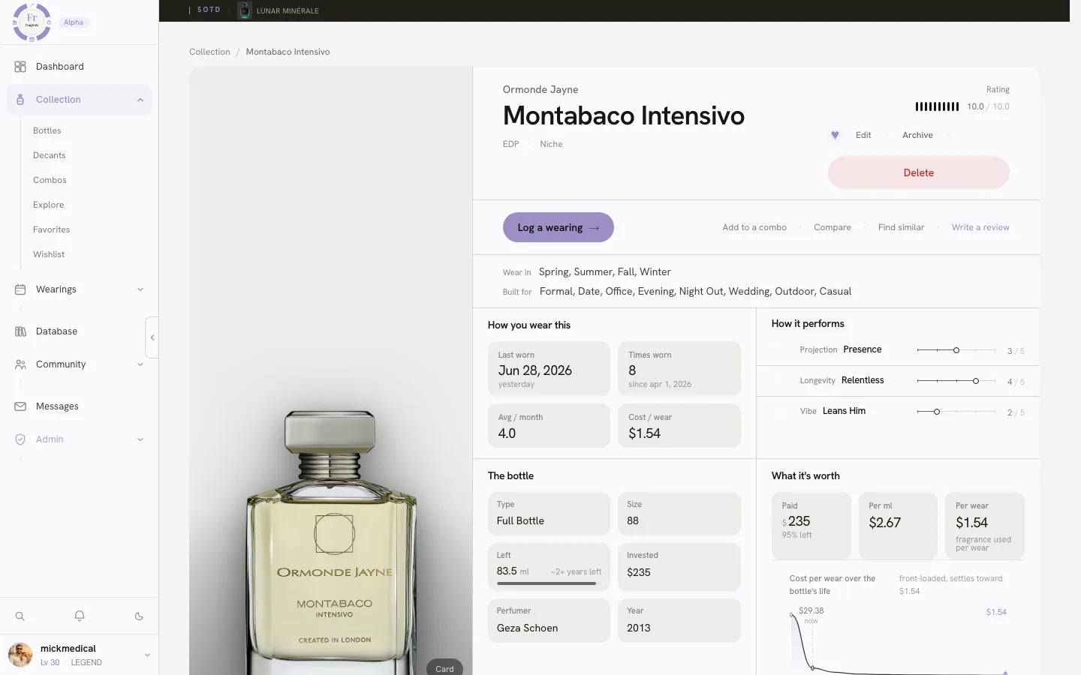Click Write a review link
This screenshot has width=1081, height=675.
click(980, 227)
